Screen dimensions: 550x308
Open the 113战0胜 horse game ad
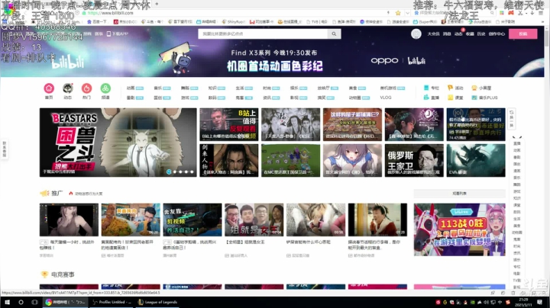460,229
